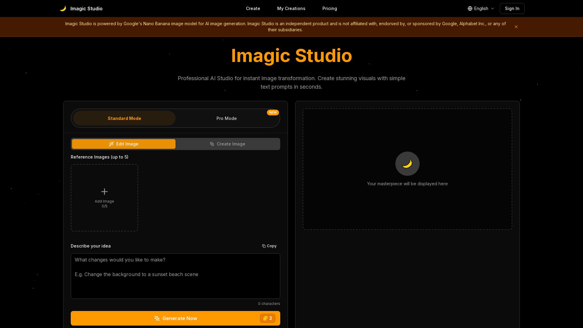Click the 0 characters counter
Screen dimensions: 583x328
pos(269,304)
